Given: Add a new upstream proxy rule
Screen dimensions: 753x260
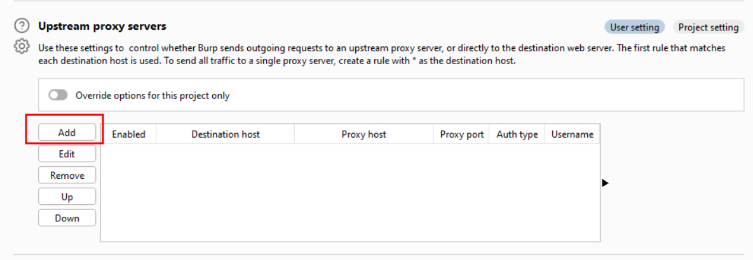Looking at the screenshot, I should [x=67, y=133].
